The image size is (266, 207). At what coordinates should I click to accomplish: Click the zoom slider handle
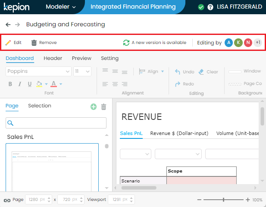[x=224, y=200]
